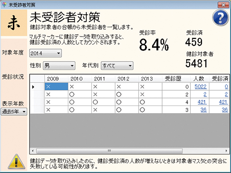This screenshot has height=173, width=231.
Task: Open the 表示年数 過去5年 dropdown
Action: tap(14, 111)
